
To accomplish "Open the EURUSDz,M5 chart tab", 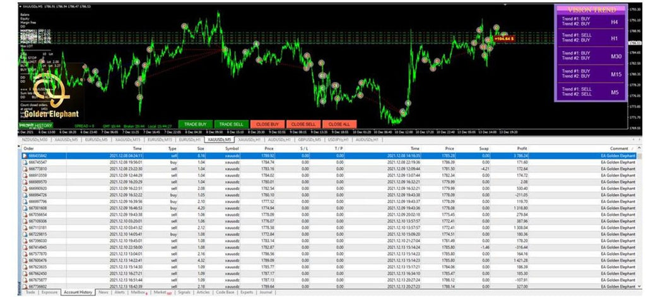I will (x=87, y=139).
